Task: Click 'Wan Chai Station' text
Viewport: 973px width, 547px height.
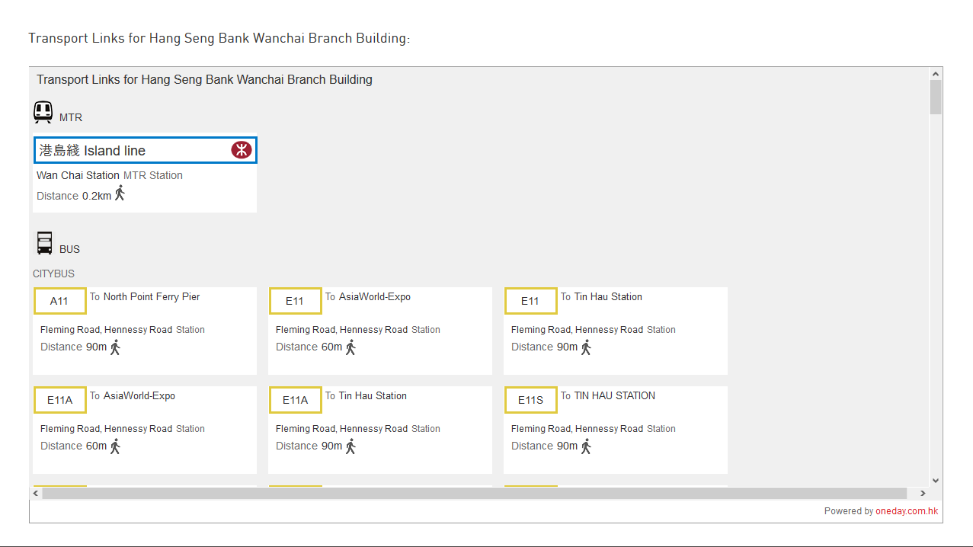Action: 78,175
